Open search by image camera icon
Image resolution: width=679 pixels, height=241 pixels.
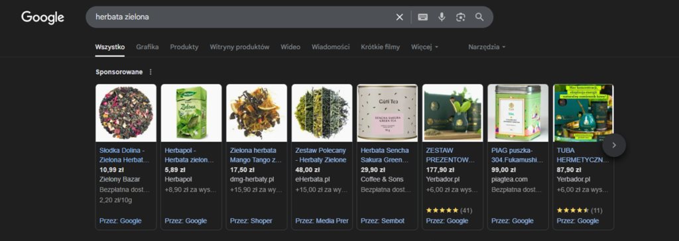click(x=460, y=17)
